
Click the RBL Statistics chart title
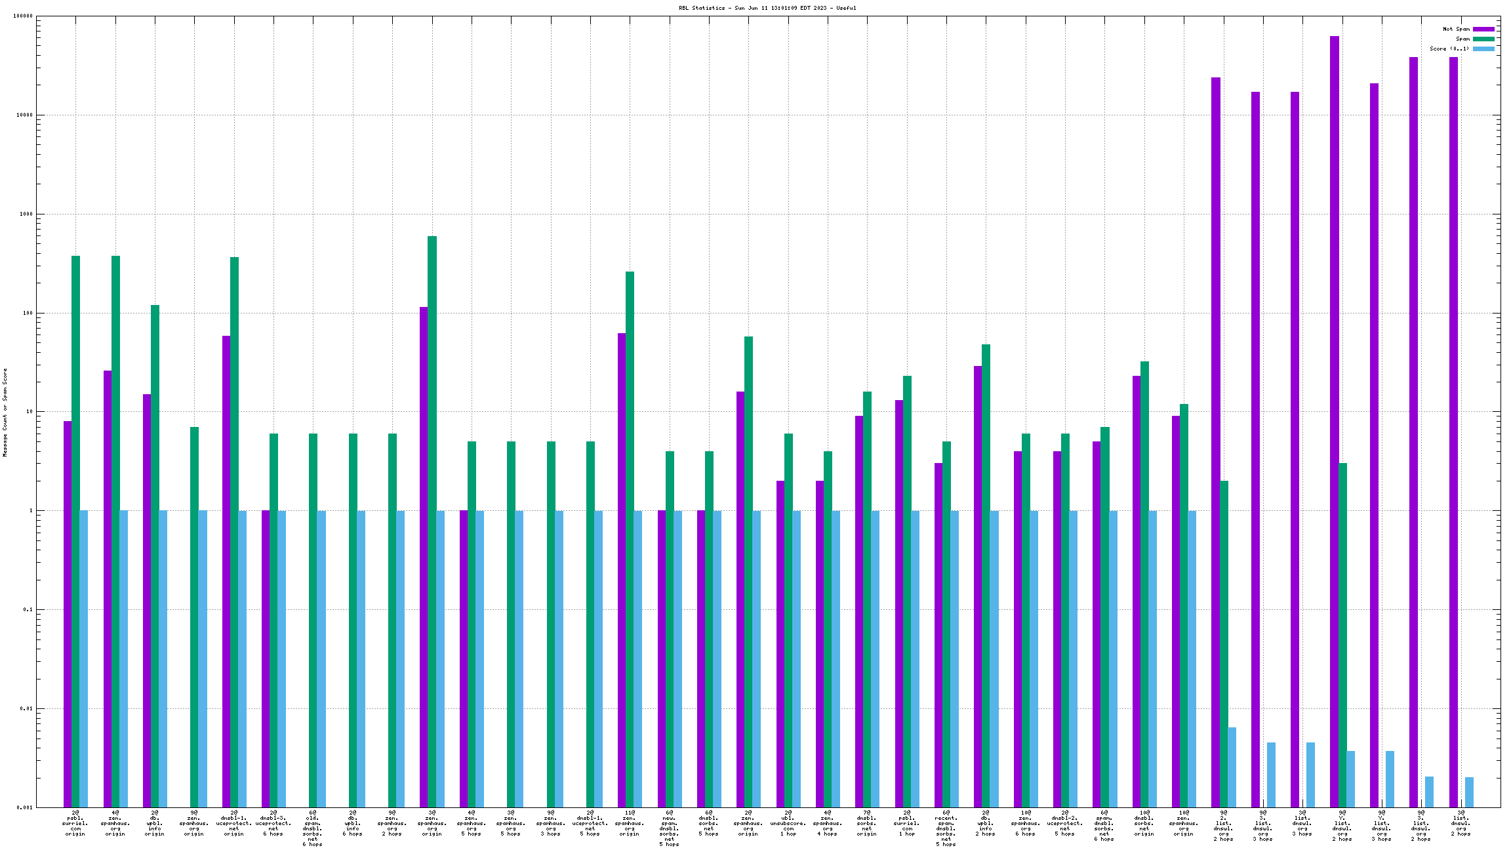pos(767,8)
